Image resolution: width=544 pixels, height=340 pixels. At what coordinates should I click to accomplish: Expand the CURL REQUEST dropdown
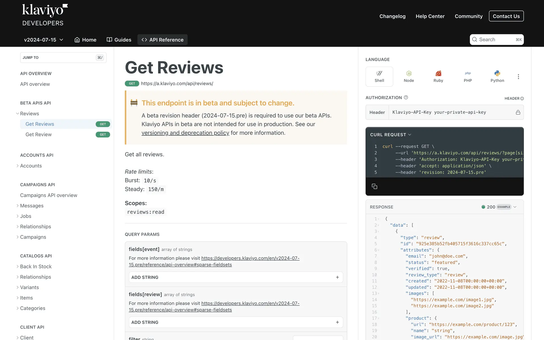click(x=390, y=135)
